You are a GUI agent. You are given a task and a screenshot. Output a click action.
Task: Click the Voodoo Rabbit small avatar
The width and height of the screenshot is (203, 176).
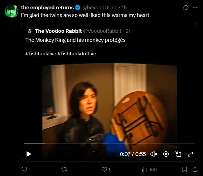pos(29,31)
